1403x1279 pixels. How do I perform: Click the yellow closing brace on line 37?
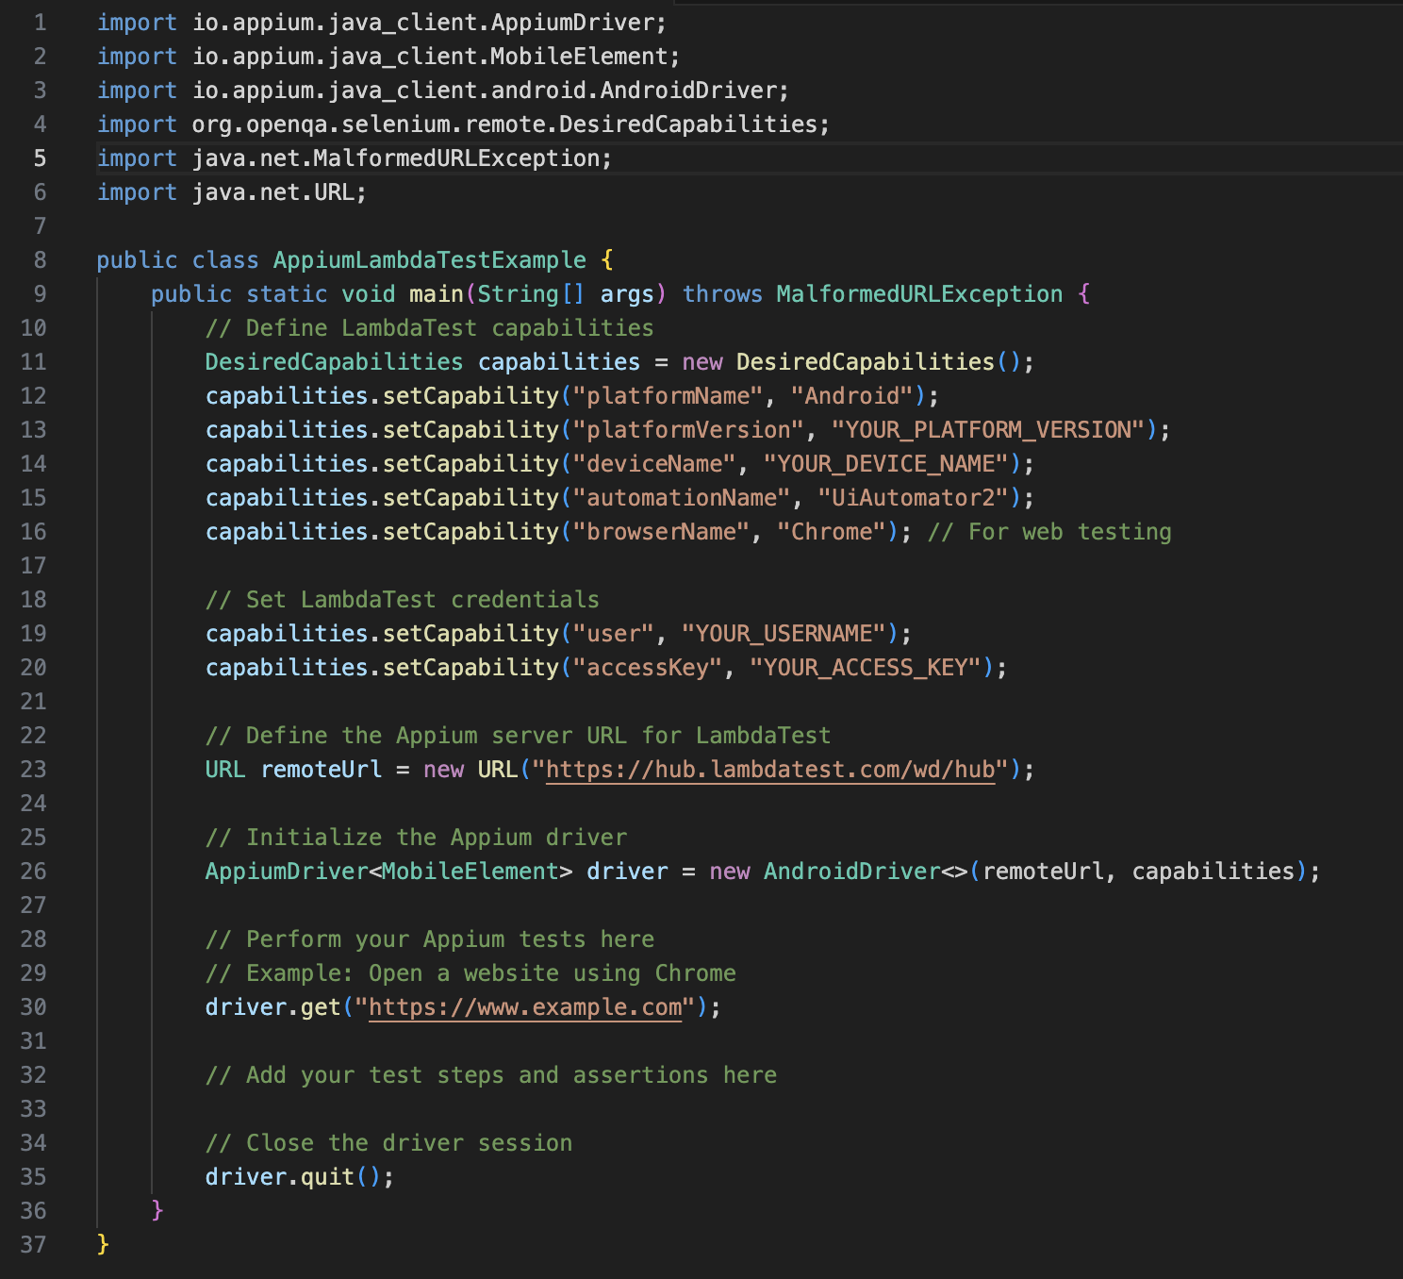click(x=103, y=1245)
